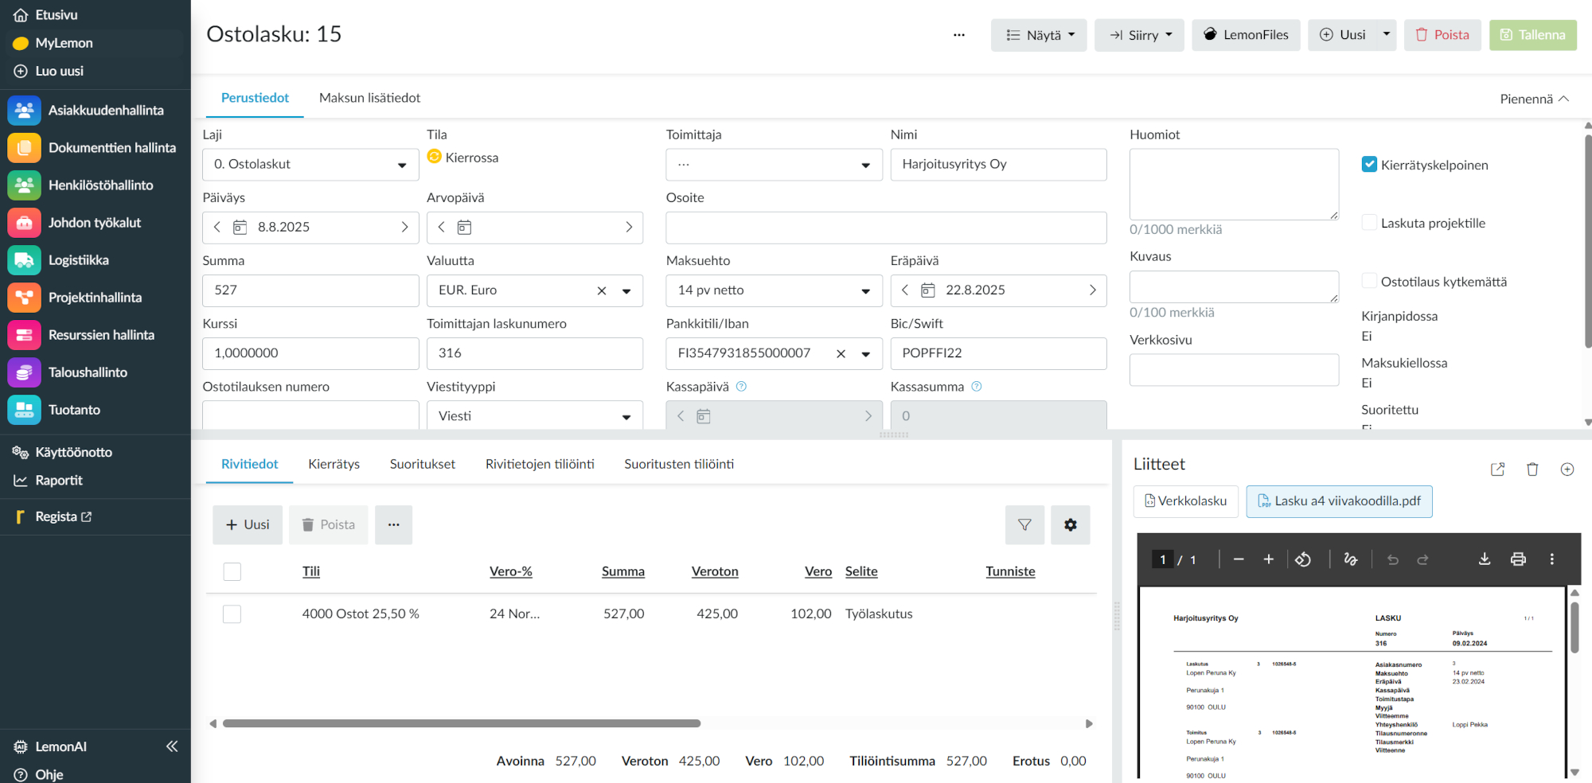Open LemonFiles button
The height and width of the screenshot is (783, 1592).
[1246, 35]
